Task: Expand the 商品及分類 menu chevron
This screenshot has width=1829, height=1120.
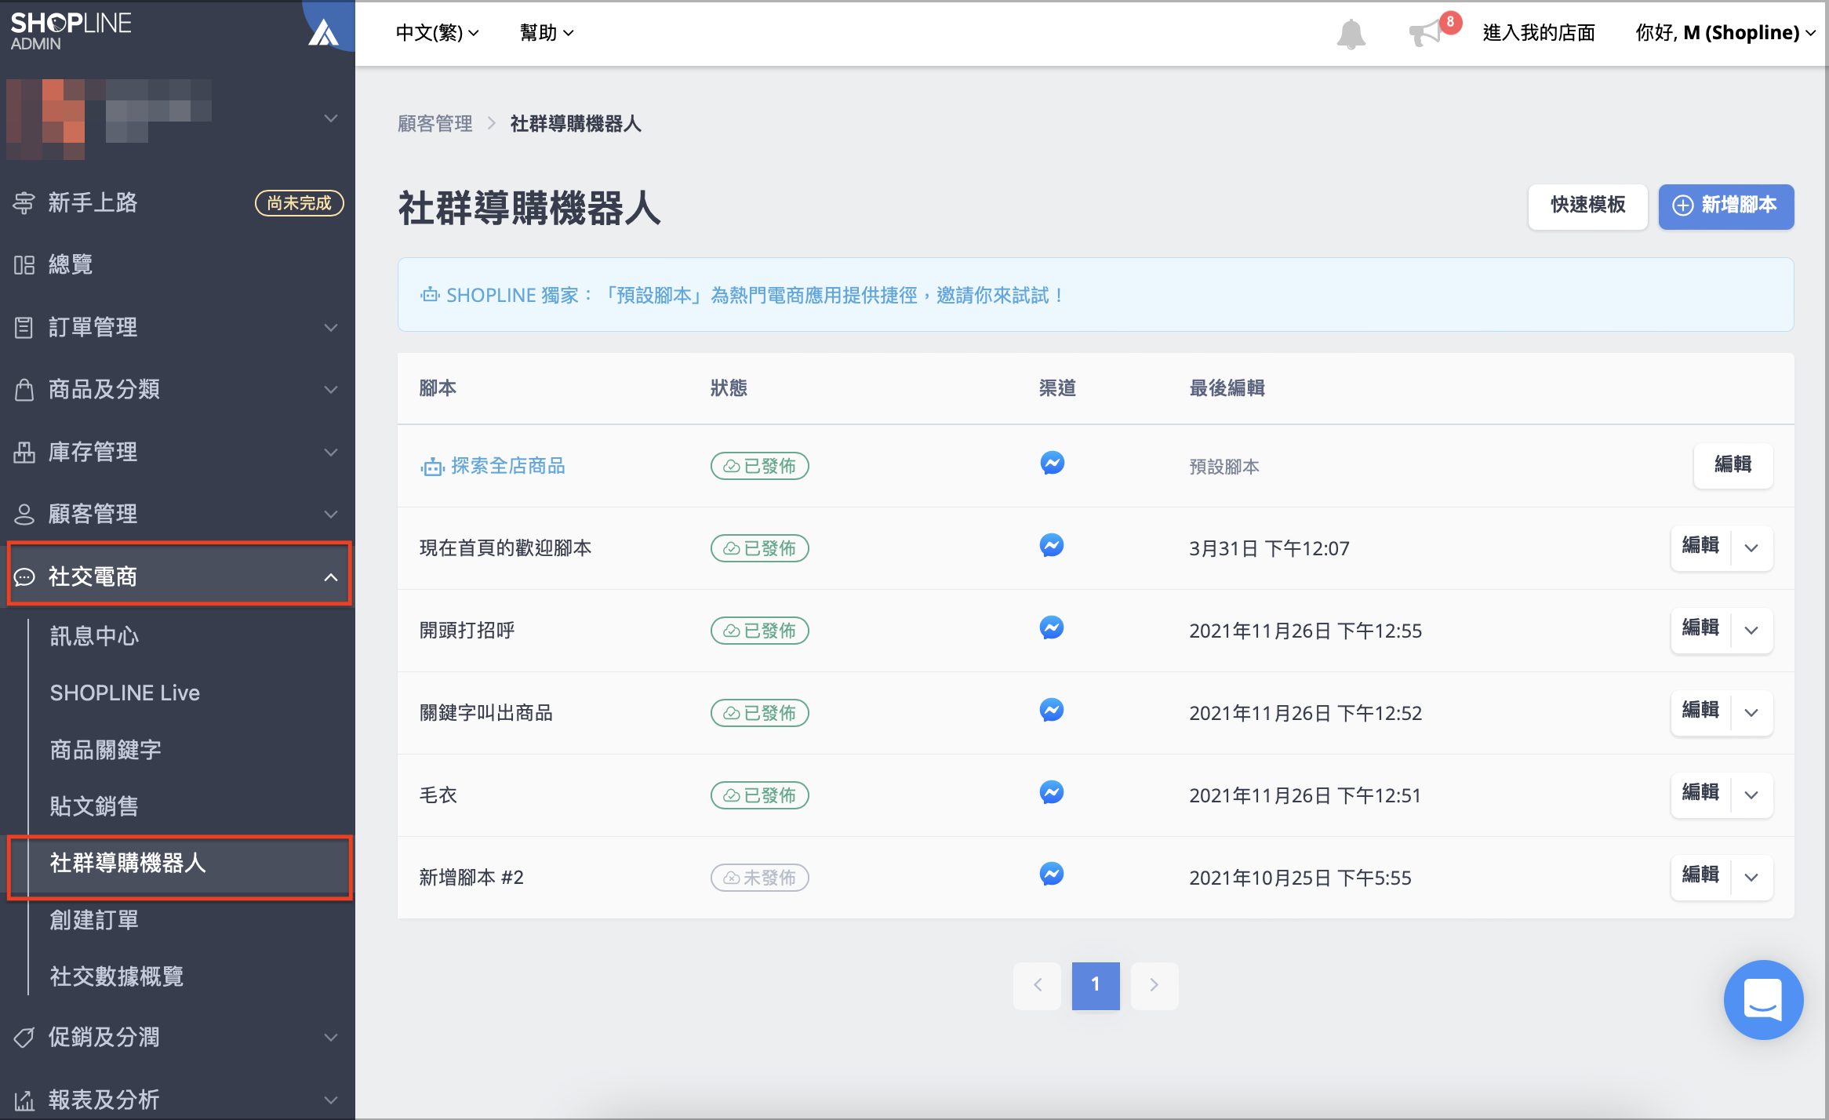Action: click(x=331, y=390)
